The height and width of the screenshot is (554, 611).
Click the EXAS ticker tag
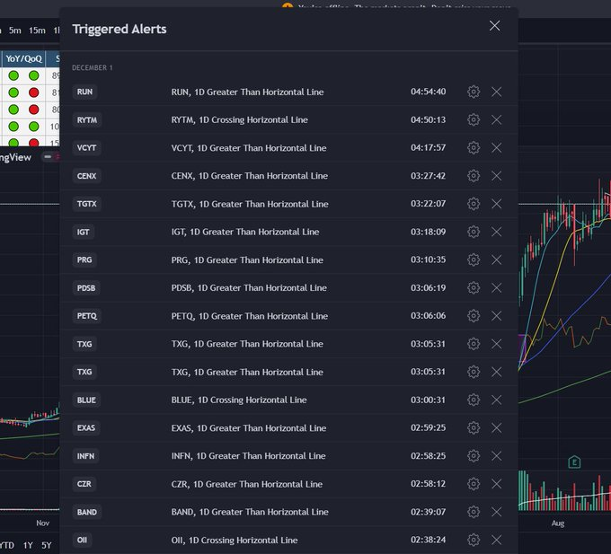point(86,428)
